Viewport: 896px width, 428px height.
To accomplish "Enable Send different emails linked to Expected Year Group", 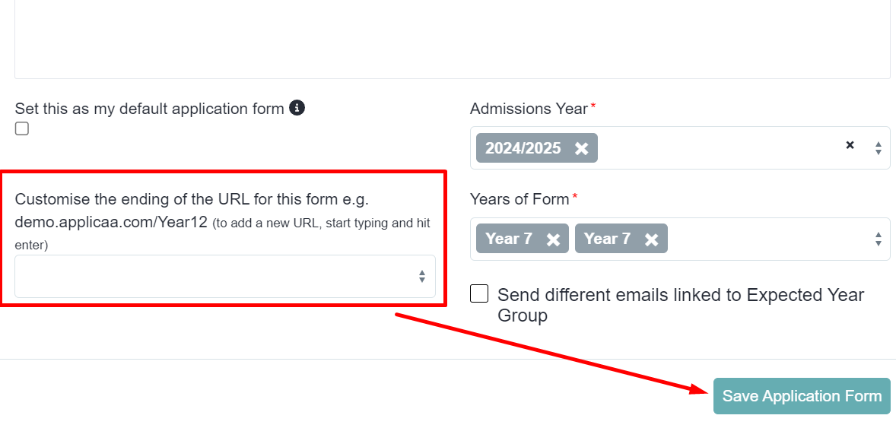I will (x=479, y=293).
